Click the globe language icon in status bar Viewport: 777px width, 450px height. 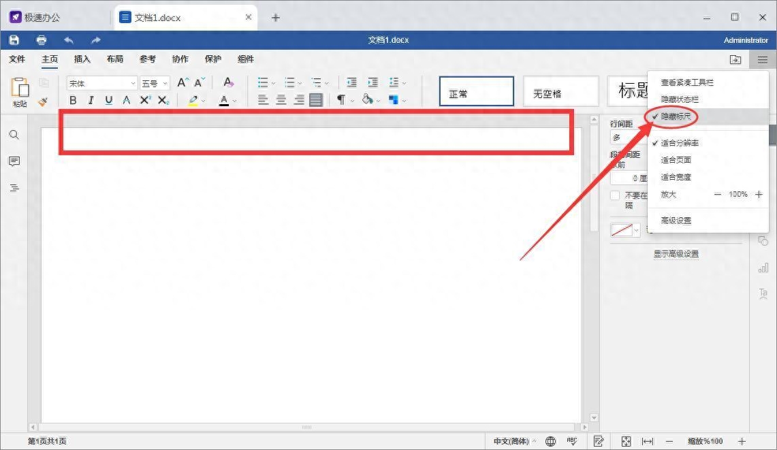550,441
